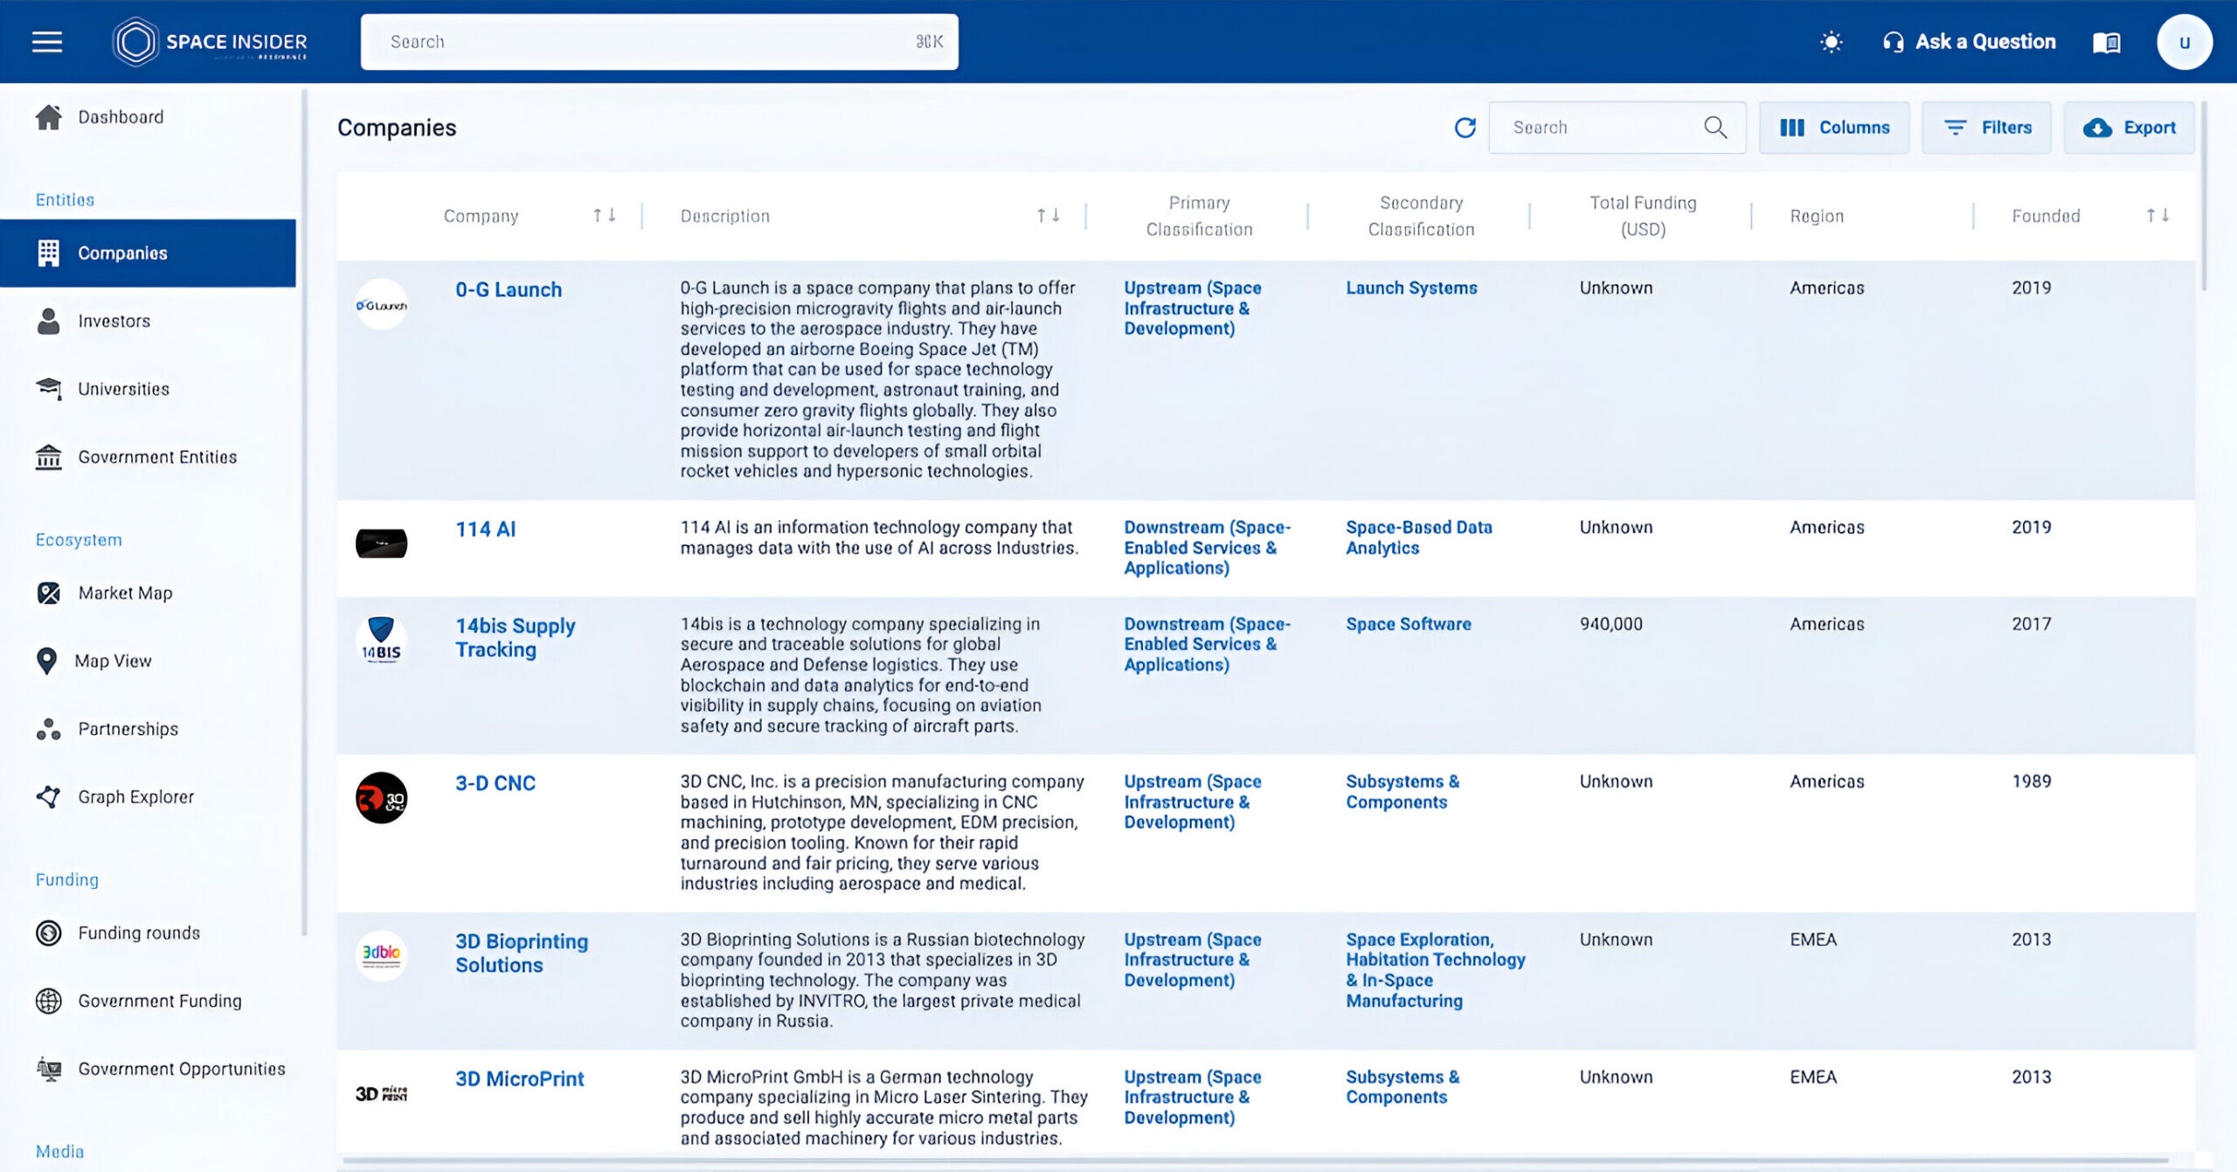This screenshot has height=1172, width=2237.
Task: Click the 0-G Launch logo thumbnail
Action: [x=381, y=304]
